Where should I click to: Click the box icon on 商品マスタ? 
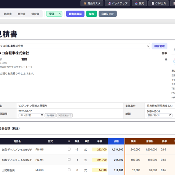tap(85, 3)
